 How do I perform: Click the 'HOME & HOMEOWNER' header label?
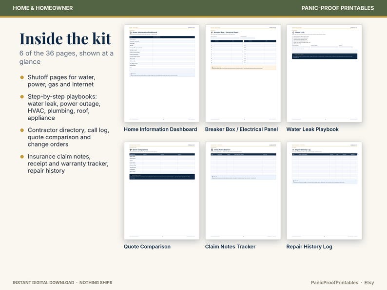pyautogui.click(x=43, y=8)
